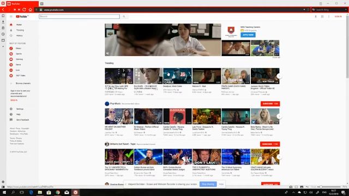Open YouTube three-dot settings menu
The height and width of the screenshot is (196, 349).
coord(328,16)
